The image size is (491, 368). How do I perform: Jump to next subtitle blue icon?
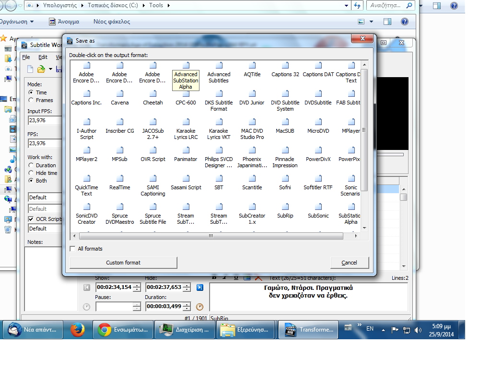[200, 287]
